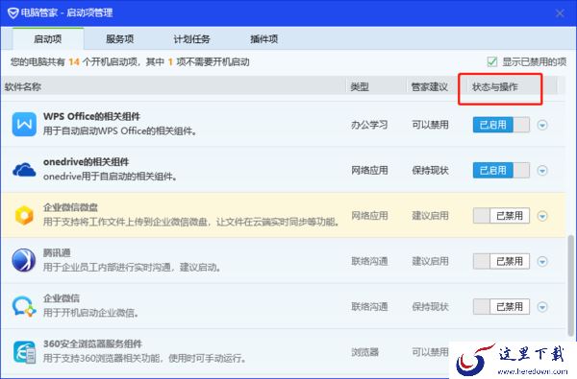Click the vertical scrollbar thumb
The image size is (577, 379).
click(570, 285)
